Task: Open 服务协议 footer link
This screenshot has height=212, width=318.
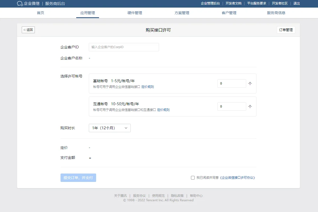Action: coord(139,196)
